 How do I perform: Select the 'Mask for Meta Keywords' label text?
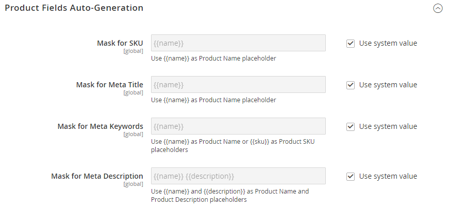(100, 126)
